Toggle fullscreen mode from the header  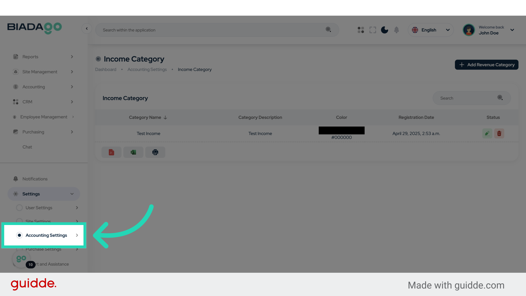click(373, 30)
